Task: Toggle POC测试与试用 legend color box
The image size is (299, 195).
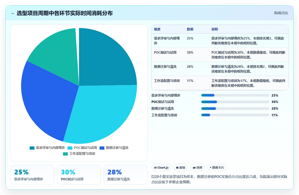Action: coord(70,148)
